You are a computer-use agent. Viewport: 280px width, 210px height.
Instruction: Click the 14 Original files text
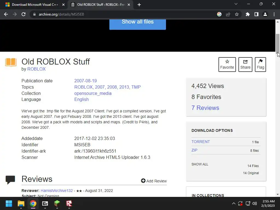(251, 173)
